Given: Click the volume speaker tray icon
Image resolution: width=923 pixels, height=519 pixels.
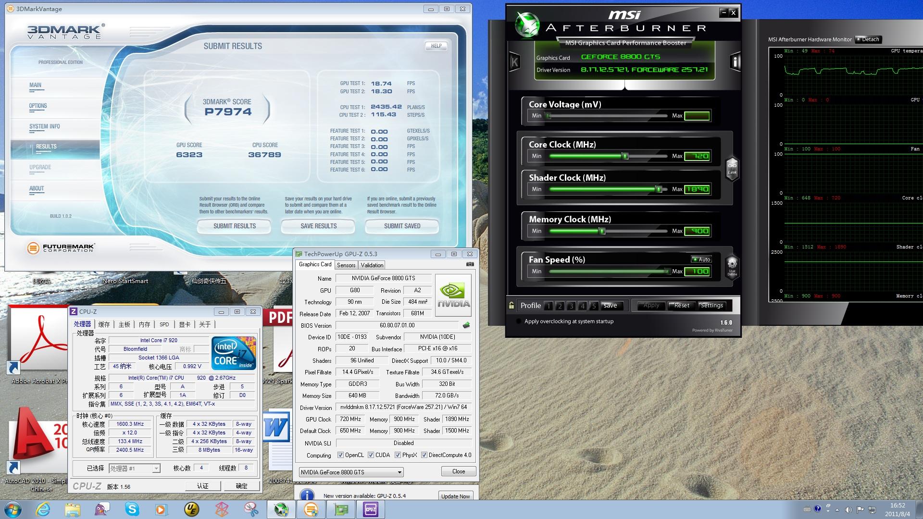Looking at the screenshot, I should pyautogui.click(x=848, y=509).
